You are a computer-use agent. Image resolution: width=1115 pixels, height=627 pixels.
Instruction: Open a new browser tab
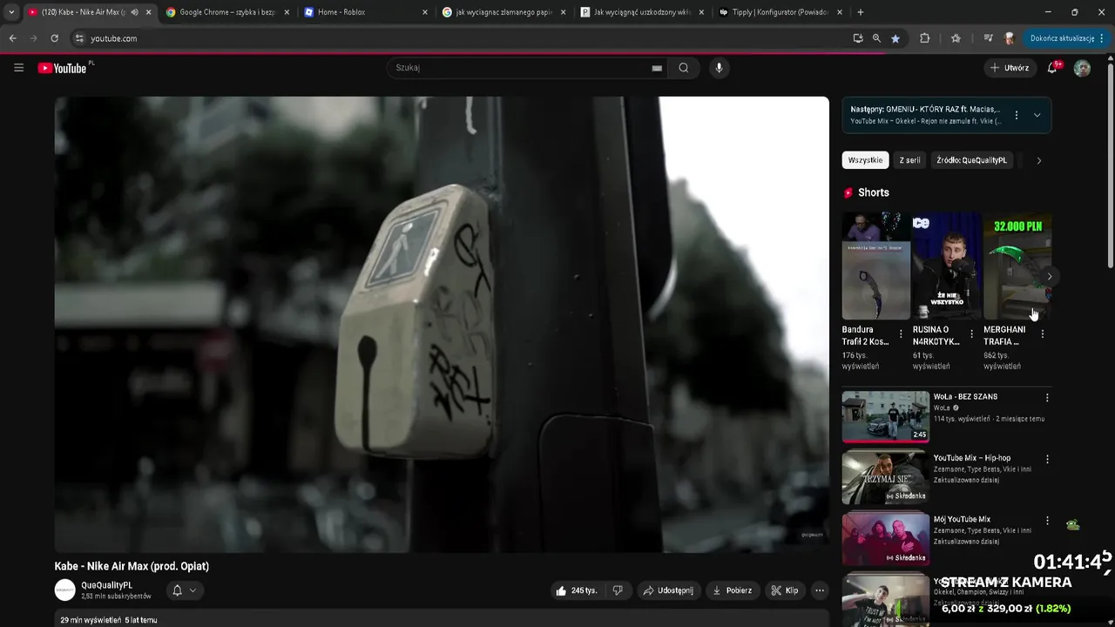click(x=861, y=12)
